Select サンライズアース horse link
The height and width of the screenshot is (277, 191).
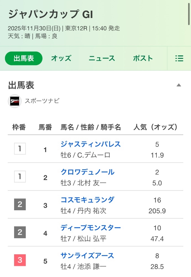pyautogui.click(x=87, y=256)
